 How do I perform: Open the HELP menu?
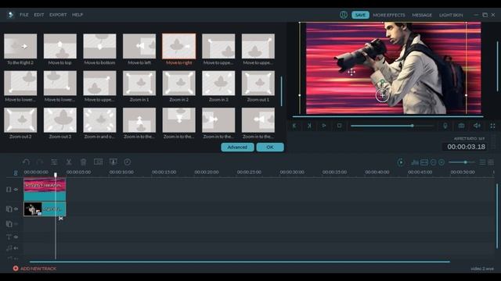77,15
